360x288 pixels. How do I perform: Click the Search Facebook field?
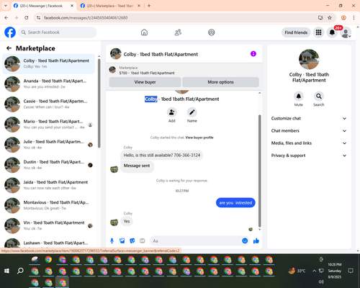tap(58, 32)
